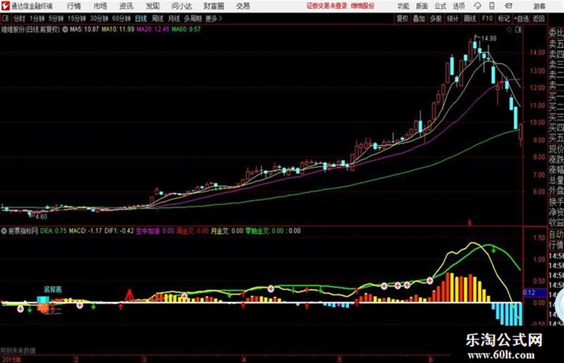Click the mobile phone icon in title bar

492,6
